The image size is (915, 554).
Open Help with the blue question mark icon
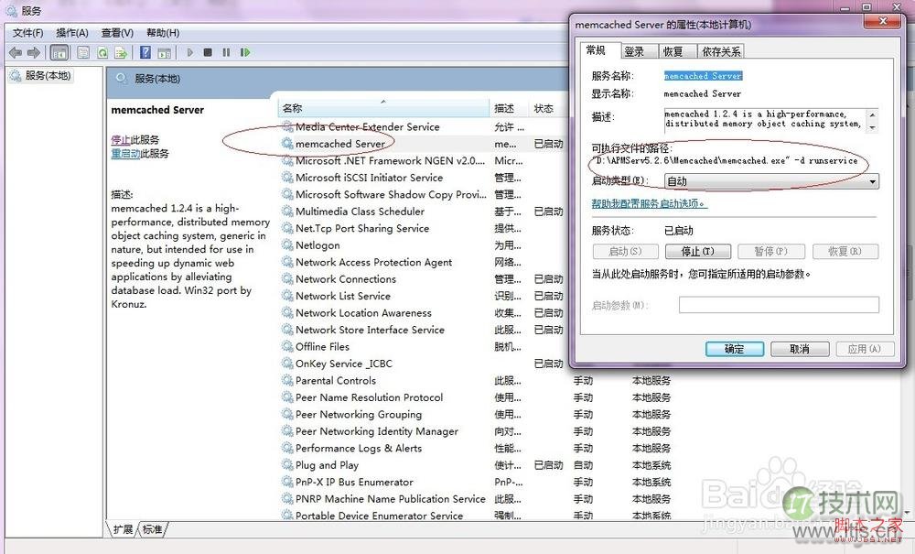tap(145, 52)
